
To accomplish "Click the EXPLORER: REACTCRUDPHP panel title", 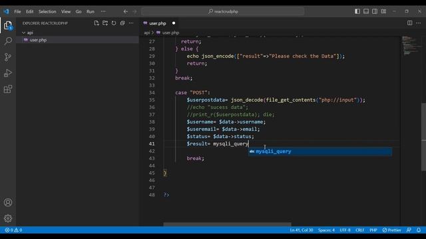I will (x=45, y=23).
